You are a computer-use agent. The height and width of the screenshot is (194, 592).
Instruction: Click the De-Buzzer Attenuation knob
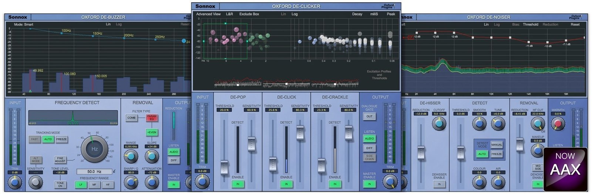point(151,182)
